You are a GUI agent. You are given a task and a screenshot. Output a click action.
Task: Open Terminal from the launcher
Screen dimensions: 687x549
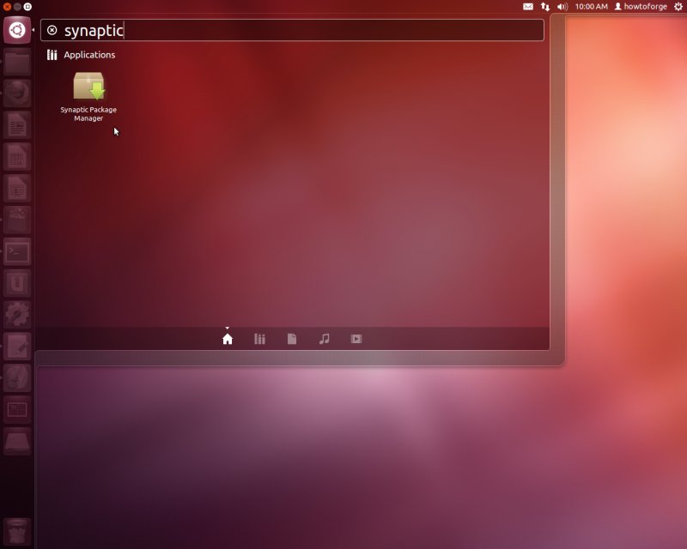click(17, 251)
